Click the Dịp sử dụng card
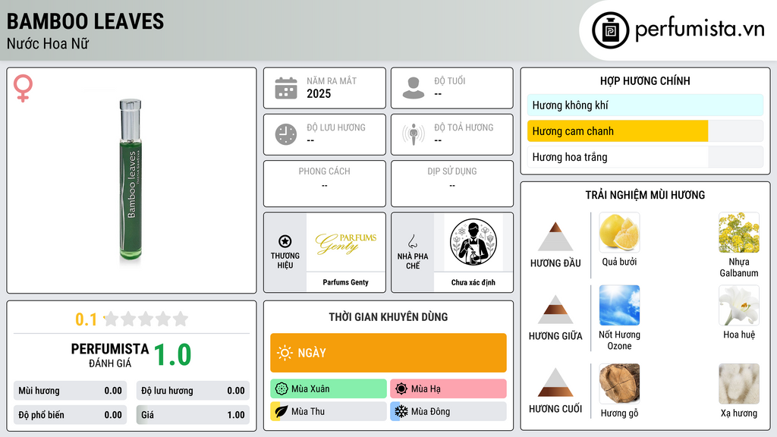The image size is (777, 437). pos(452,184)
